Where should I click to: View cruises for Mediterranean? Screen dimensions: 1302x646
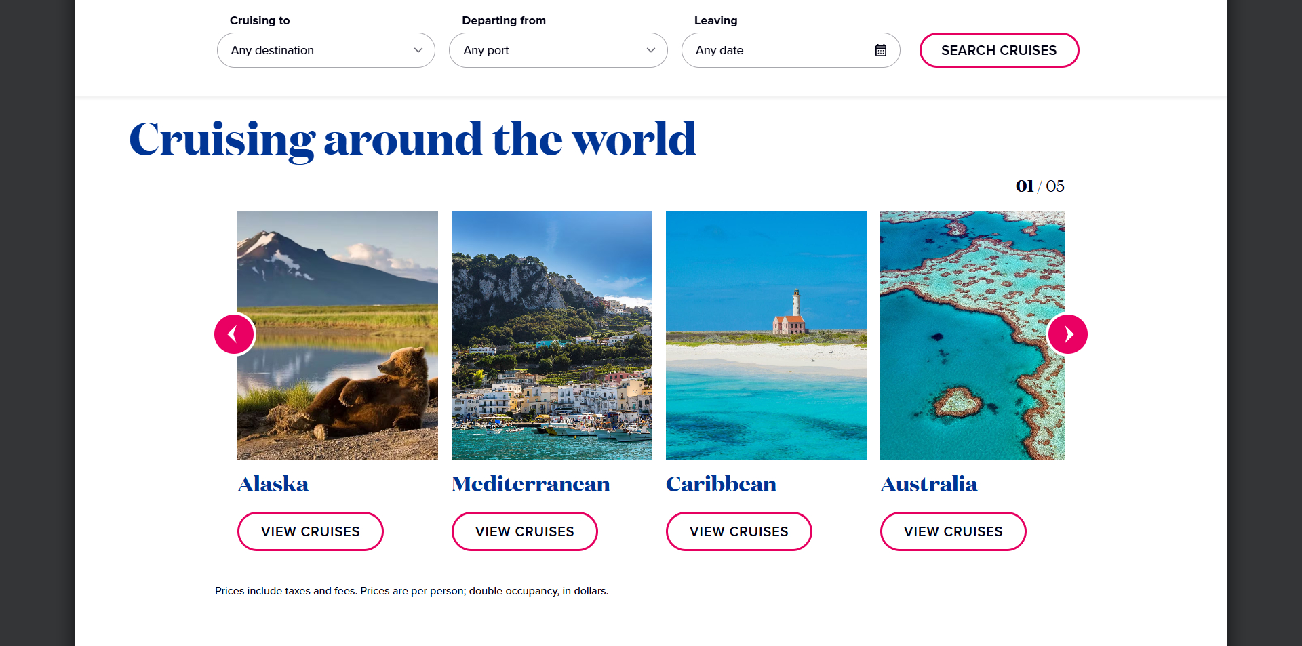point(524,531)
